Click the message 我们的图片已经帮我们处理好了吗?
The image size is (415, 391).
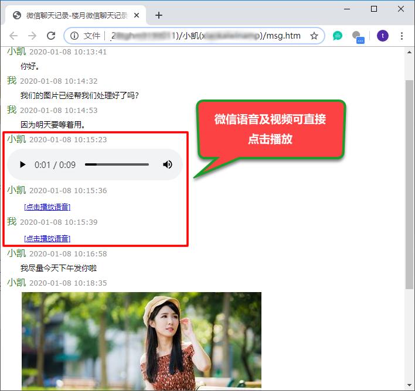(x=80, y=95)
